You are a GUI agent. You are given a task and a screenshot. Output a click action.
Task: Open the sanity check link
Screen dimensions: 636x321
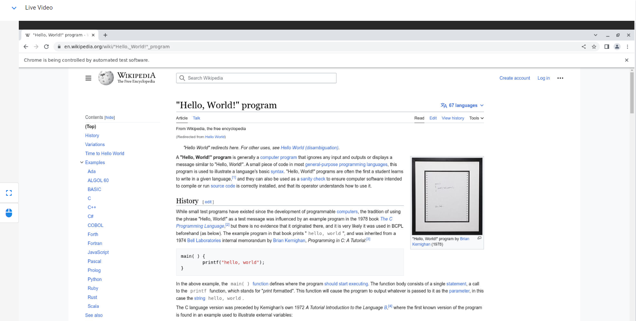(313, 179)
